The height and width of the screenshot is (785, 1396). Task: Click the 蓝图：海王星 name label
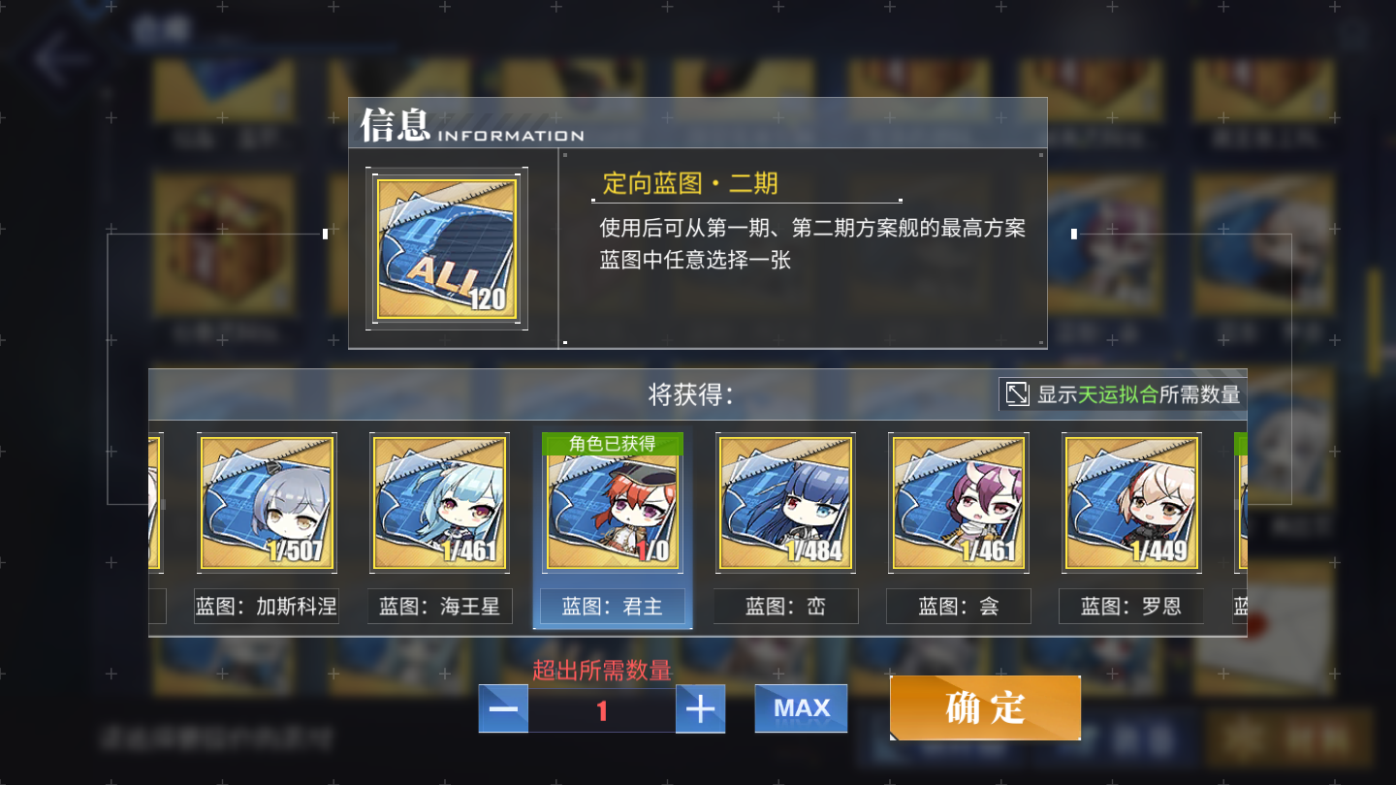point(440,607)
